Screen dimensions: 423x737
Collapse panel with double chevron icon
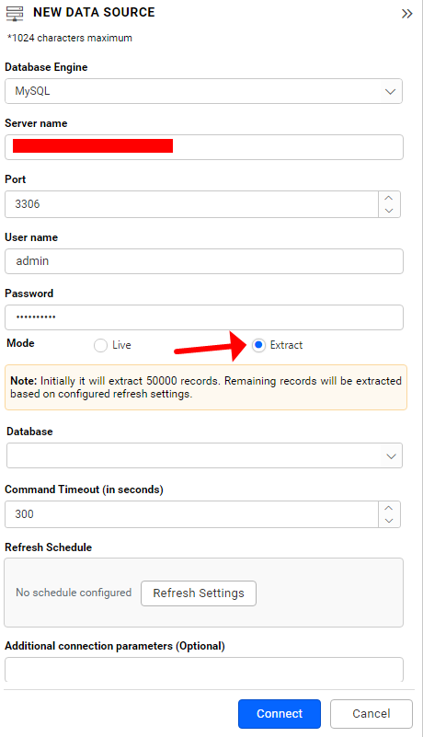click(407, 14)
